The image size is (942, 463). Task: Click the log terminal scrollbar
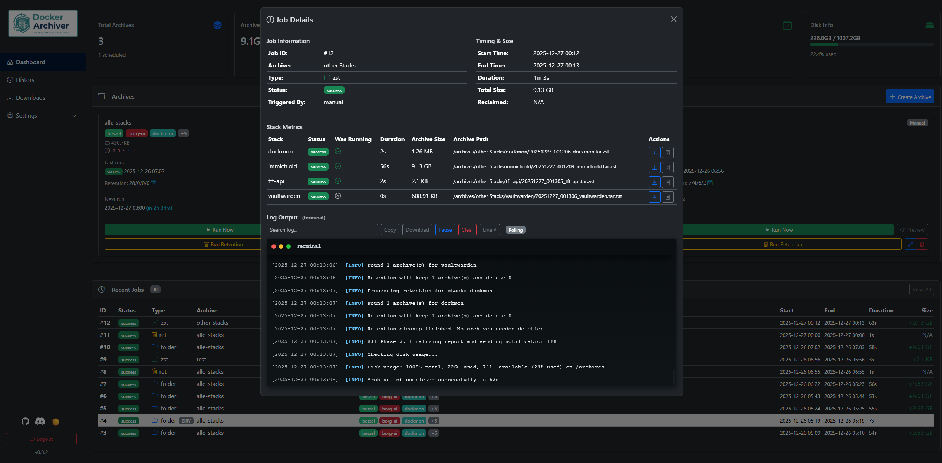tap(674, 376)
